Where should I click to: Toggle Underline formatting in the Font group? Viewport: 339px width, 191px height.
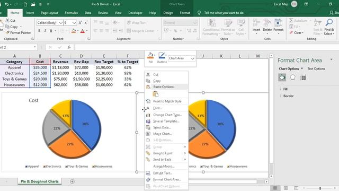pyautogui.click(x=51, y=31)
